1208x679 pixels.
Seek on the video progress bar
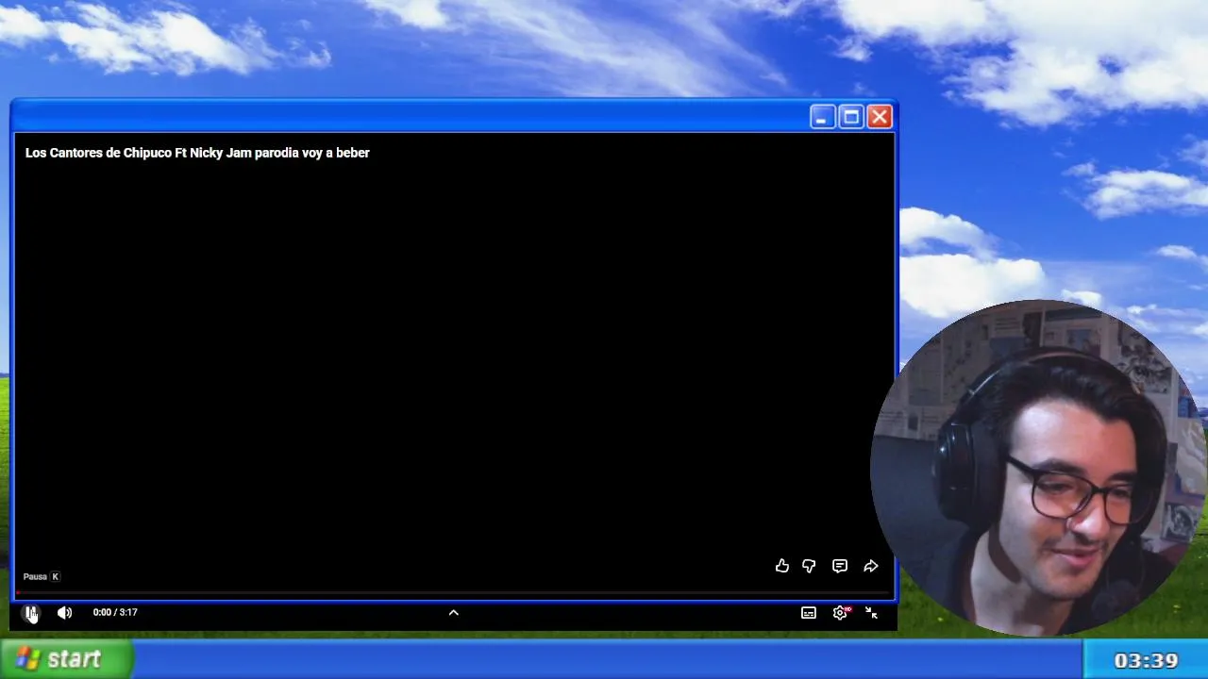pyautogui.click(x=454, y=594)
